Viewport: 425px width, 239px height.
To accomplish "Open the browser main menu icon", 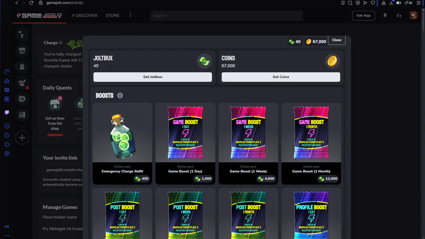I will (418, 3).
